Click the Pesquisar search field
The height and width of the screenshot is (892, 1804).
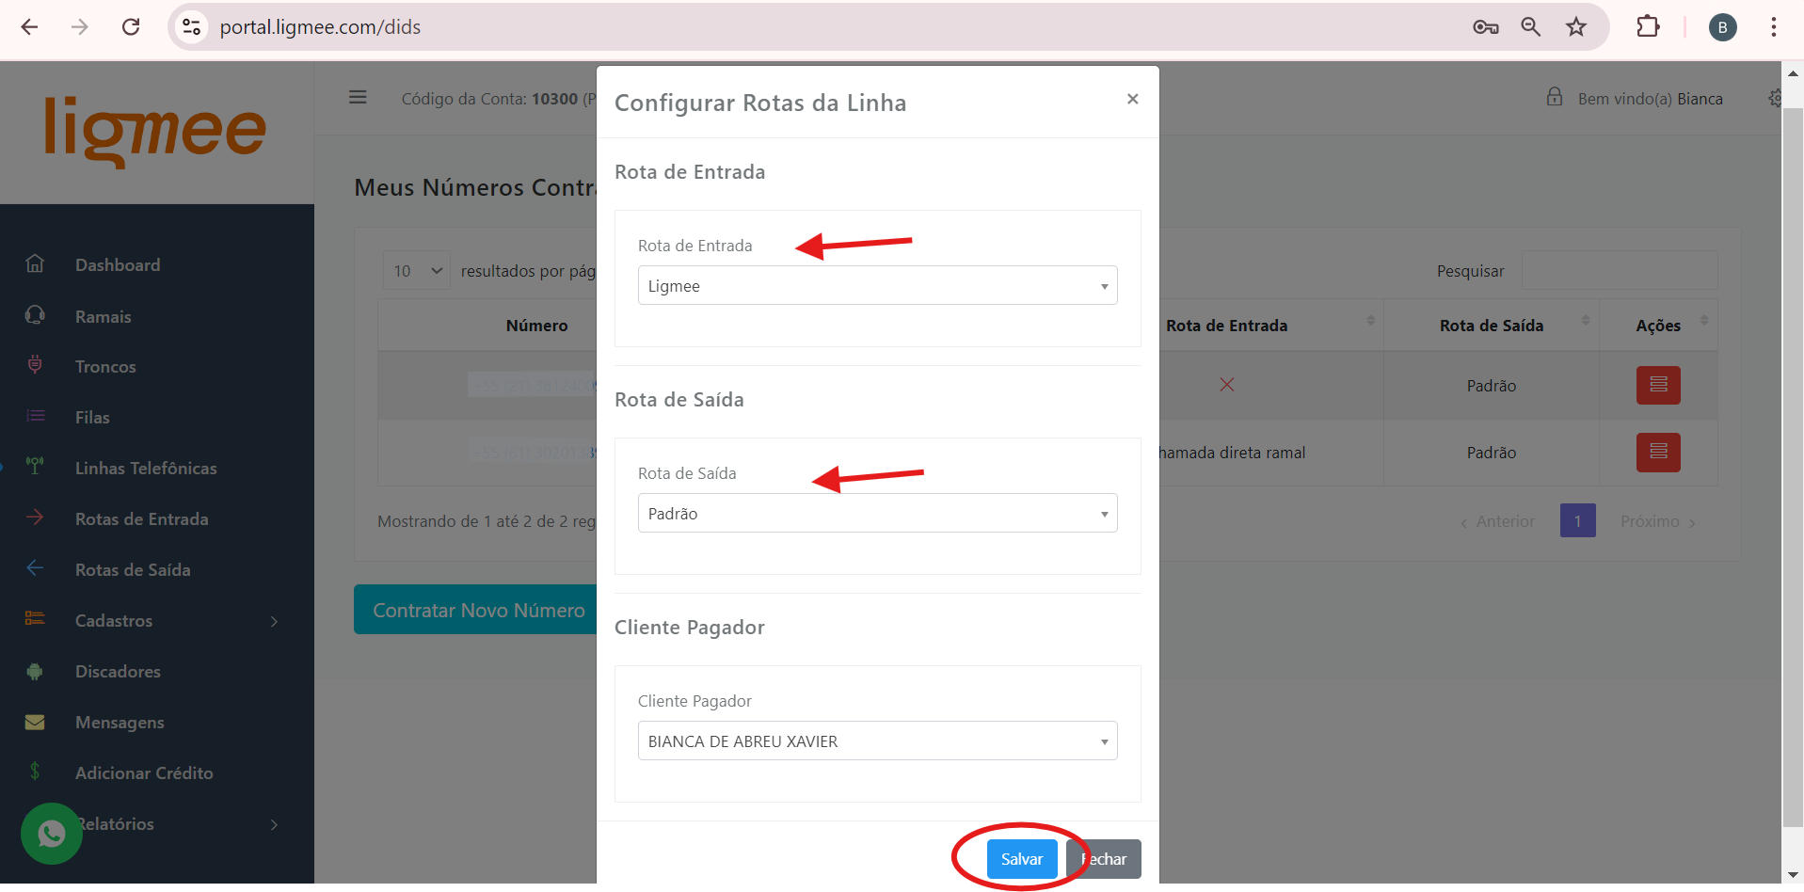click(1619, 271)
